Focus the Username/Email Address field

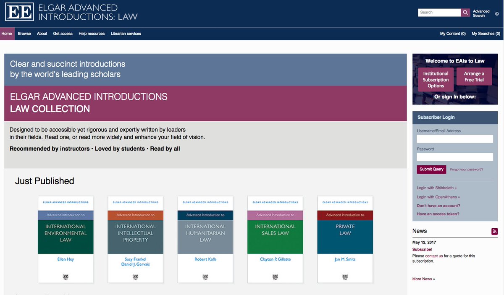[455, 139]
